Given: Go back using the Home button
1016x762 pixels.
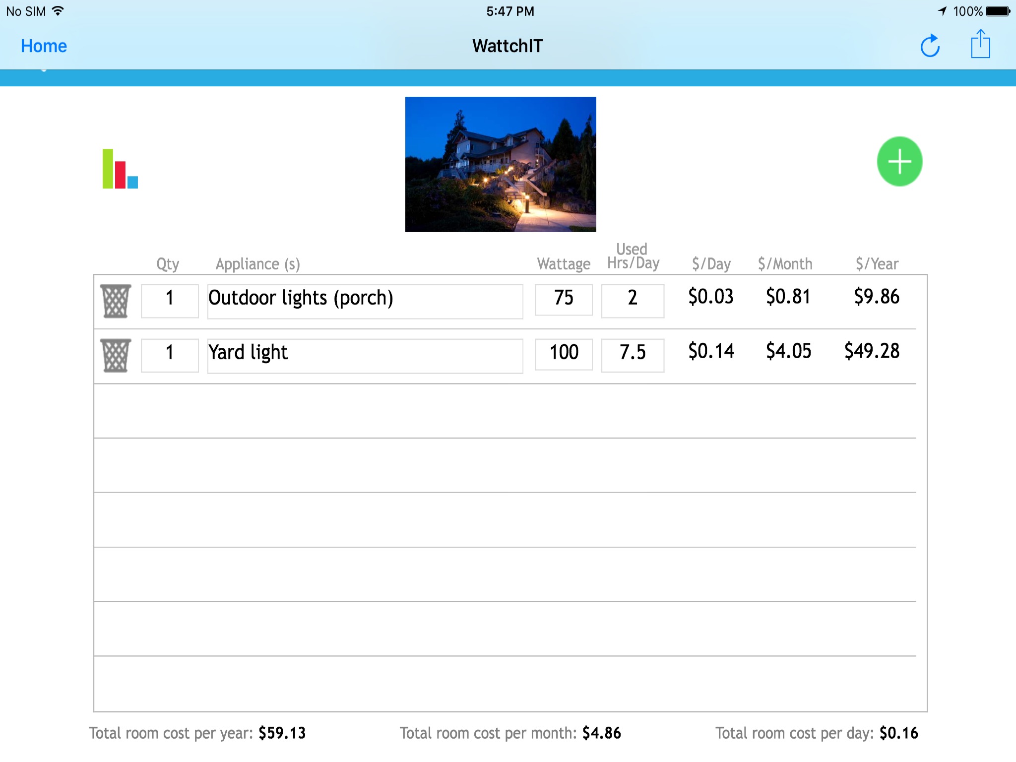Looking at the screenshot, I should coord(44,46).
